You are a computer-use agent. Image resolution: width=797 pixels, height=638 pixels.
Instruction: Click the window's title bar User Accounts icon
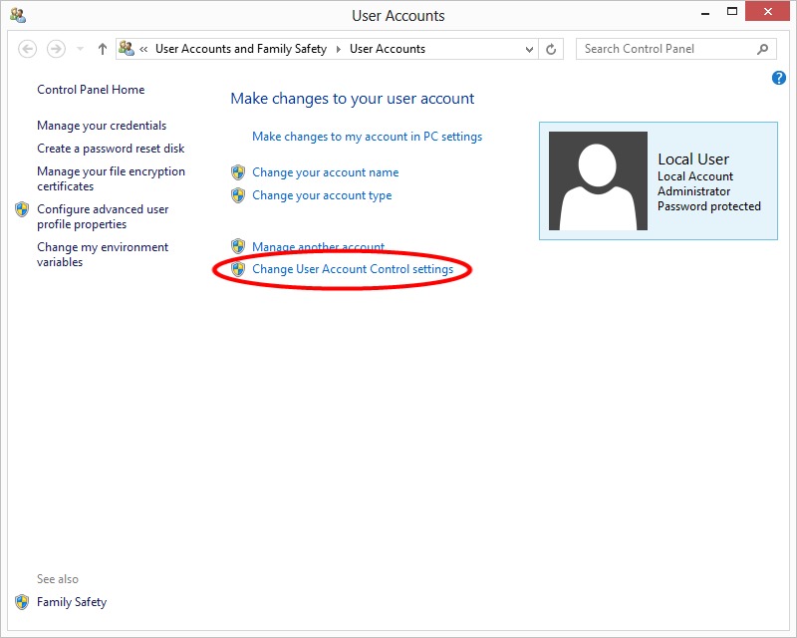pyautogui.click(x=18, y=15)
